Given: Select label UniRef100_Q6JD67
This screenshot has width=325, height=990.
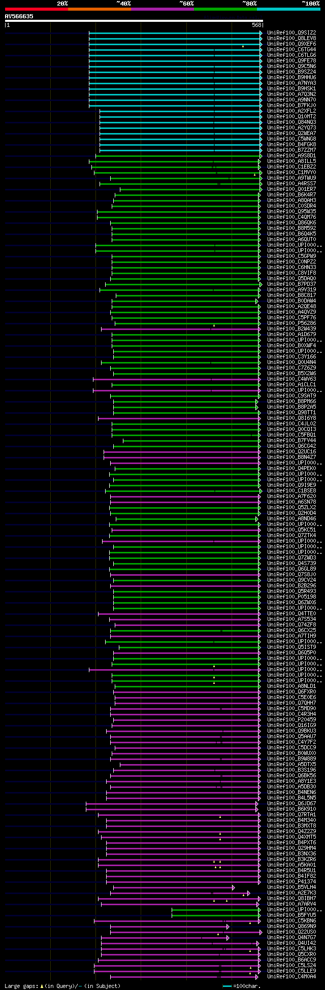Looking at the screenshot, I should pos(291,804).
